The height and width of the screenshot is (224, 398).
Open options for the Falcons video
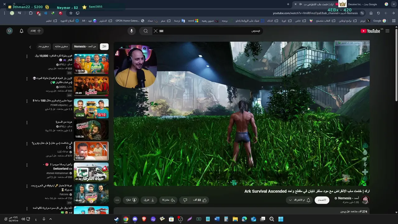(27, 186)
